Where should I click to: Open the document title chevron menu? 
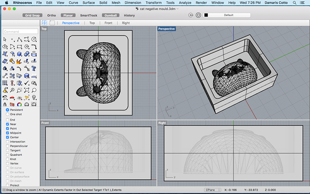[x=177, y=9]
